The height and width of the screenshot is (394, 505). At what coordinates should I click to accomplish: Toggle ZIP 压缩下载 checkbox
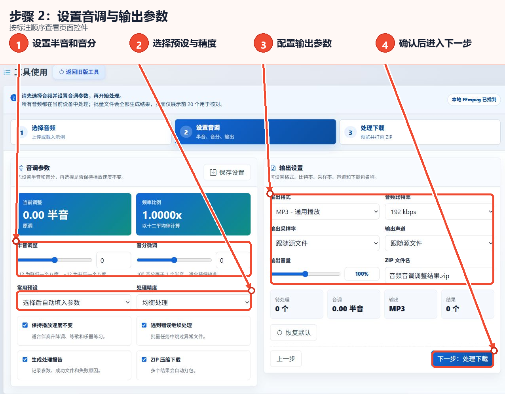(144, 360)
